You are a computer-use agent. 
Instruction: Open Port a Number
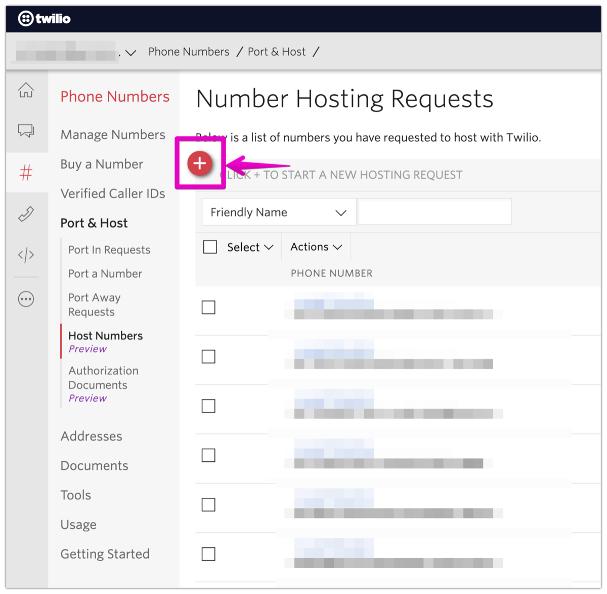coord(105,273)
